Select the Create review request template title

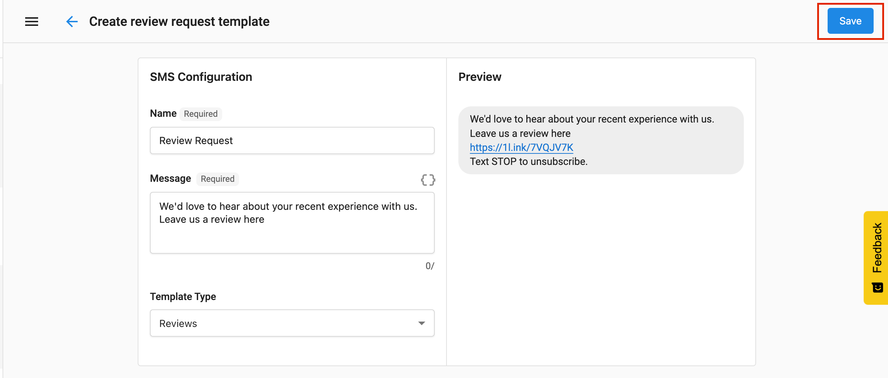179,22
